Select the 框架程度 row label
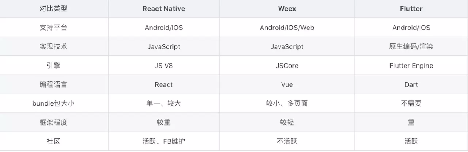468x152 pixels. tap(53, 123)
